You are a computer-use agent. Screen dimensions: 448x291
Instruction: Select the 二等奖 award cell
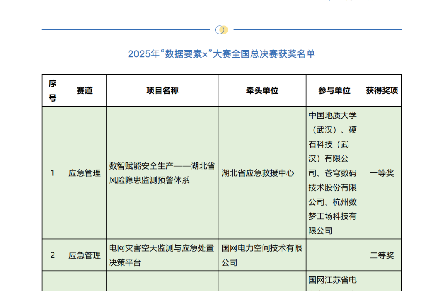click(382, 255)
